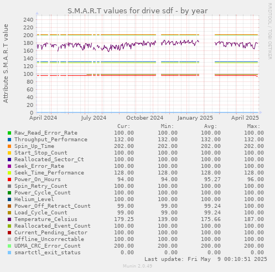Click the Helium_Level dark blue legend swatch
The image size is (275, 272).
pyautogui.click(x=9, y=199)
